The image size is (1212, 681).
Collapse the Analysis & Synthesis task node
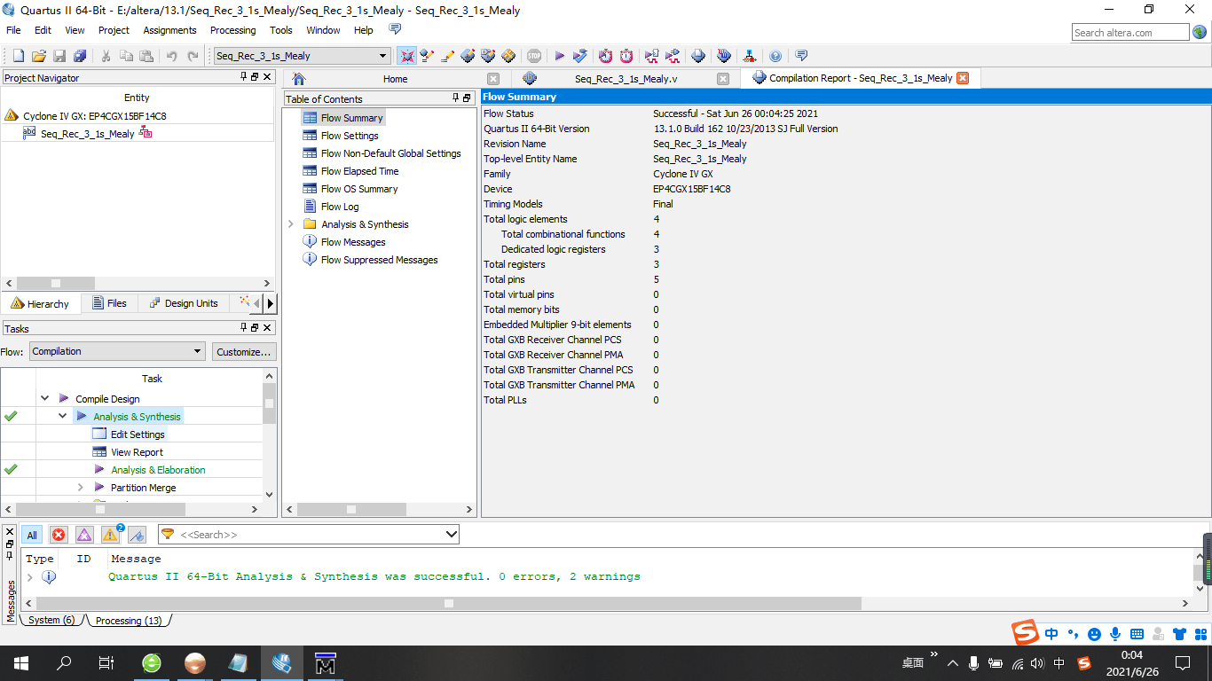(62, 417)
